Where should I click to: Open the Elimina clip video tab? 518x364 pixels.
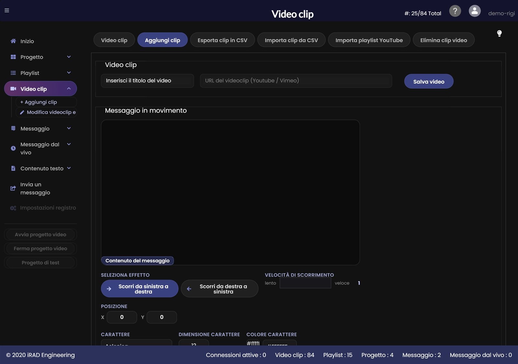444,40
